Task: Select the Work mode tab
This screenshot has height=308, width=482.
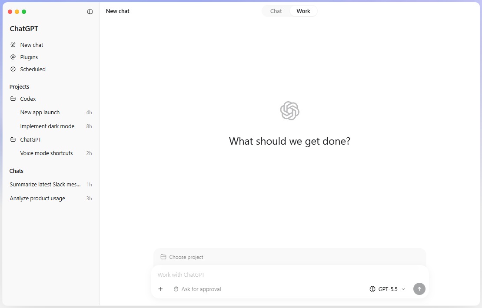Action: 303,11
